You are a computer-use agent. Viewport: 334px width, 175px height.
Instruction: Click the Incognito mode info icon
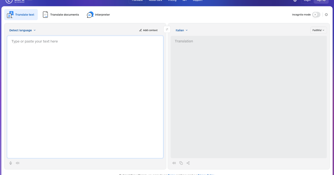(x=326, y=15)
